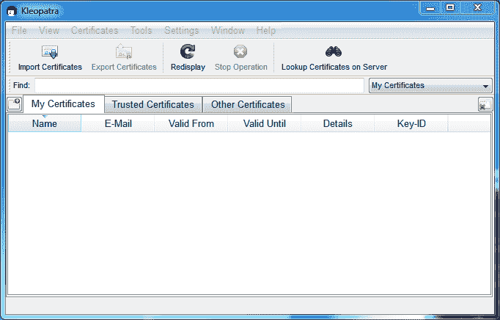Screen dimensions: 500x320
Task: Sort by the Valid Until column header
Action: 265,123
